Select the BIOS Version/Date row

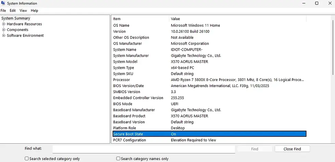point(209,86)
